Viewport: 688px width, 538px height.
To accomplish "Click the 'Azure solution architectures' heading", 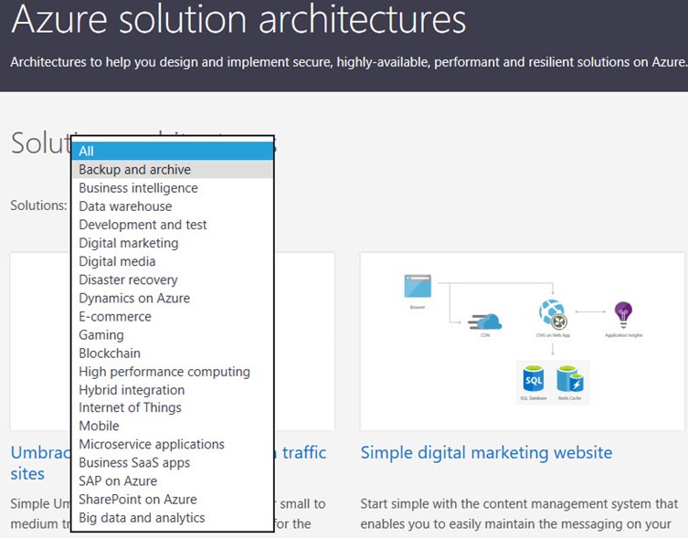I will 238,19.
